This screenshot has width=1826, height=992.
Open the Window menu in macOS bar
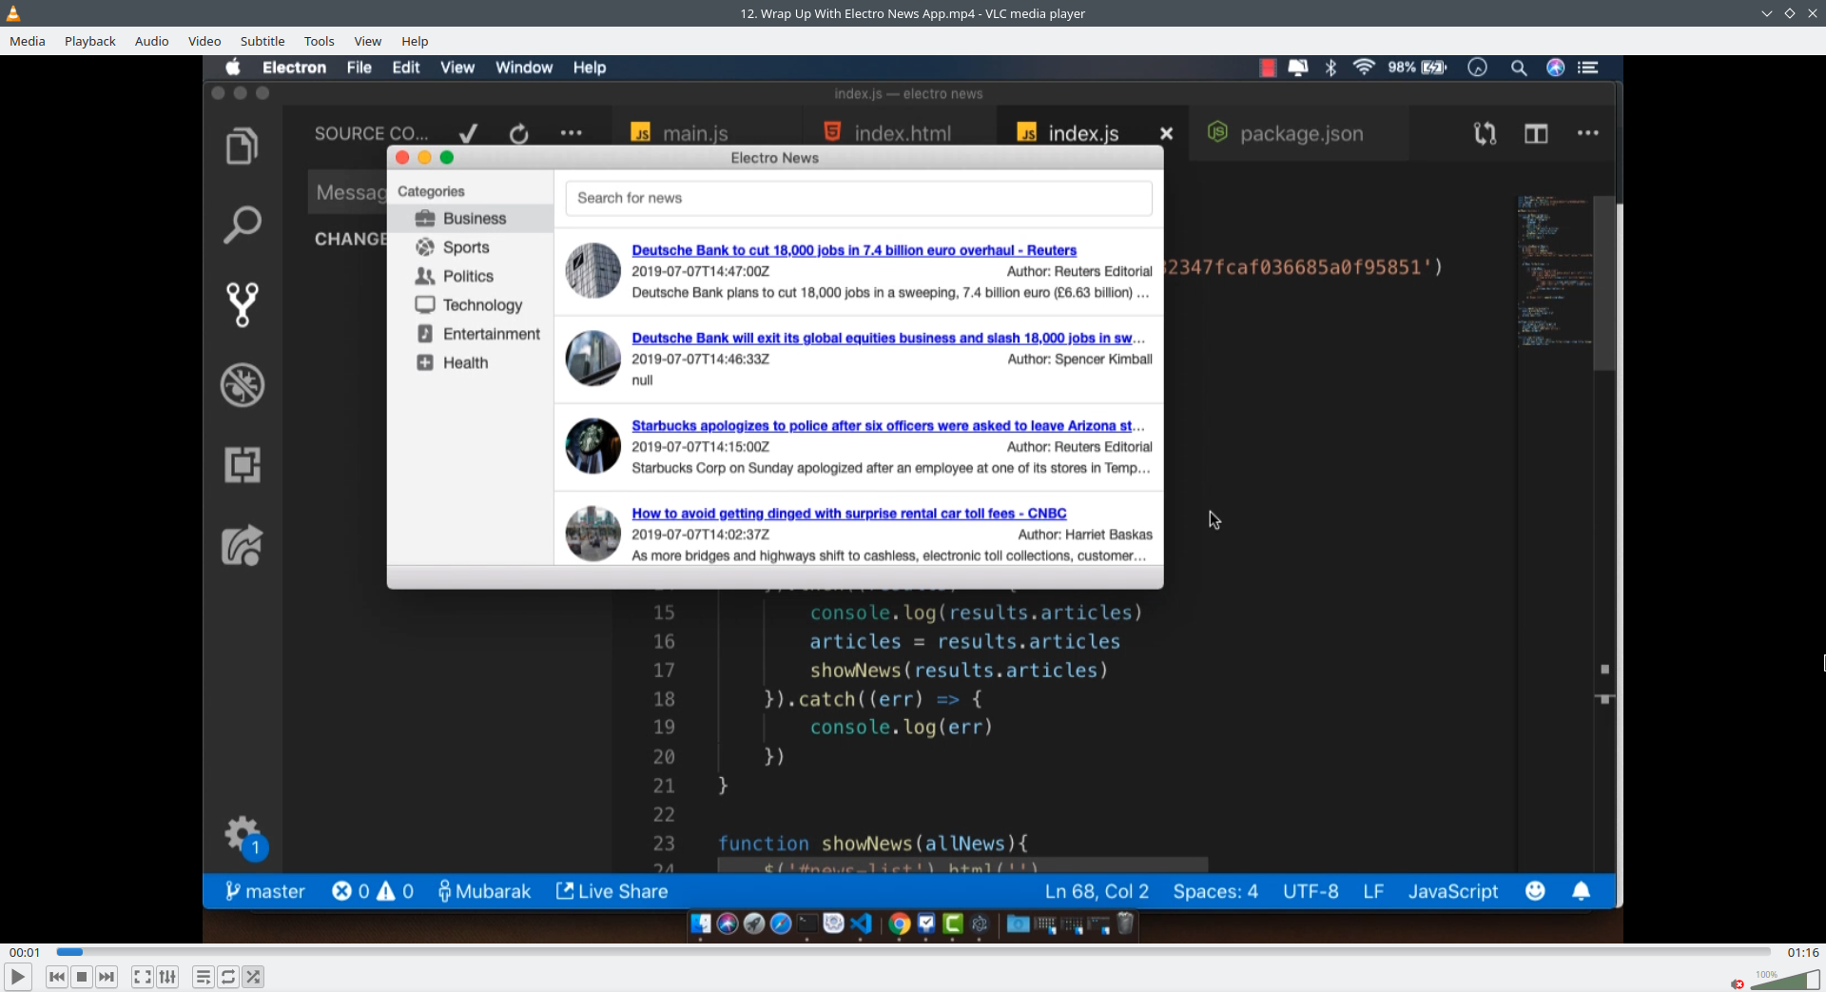[x=524, y=68]
